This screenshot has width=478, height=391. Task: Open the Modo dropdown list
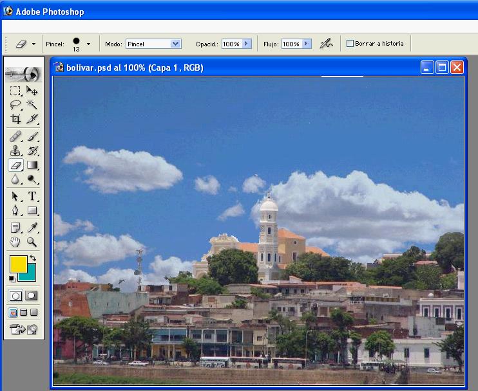click(x=175, y=44)
